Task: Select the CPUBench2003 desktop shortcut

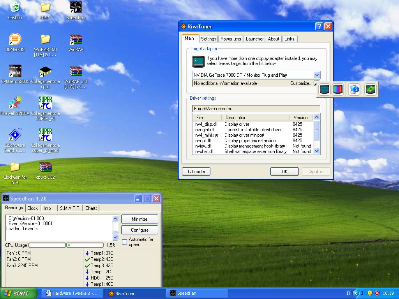Action: pos(15,74)
